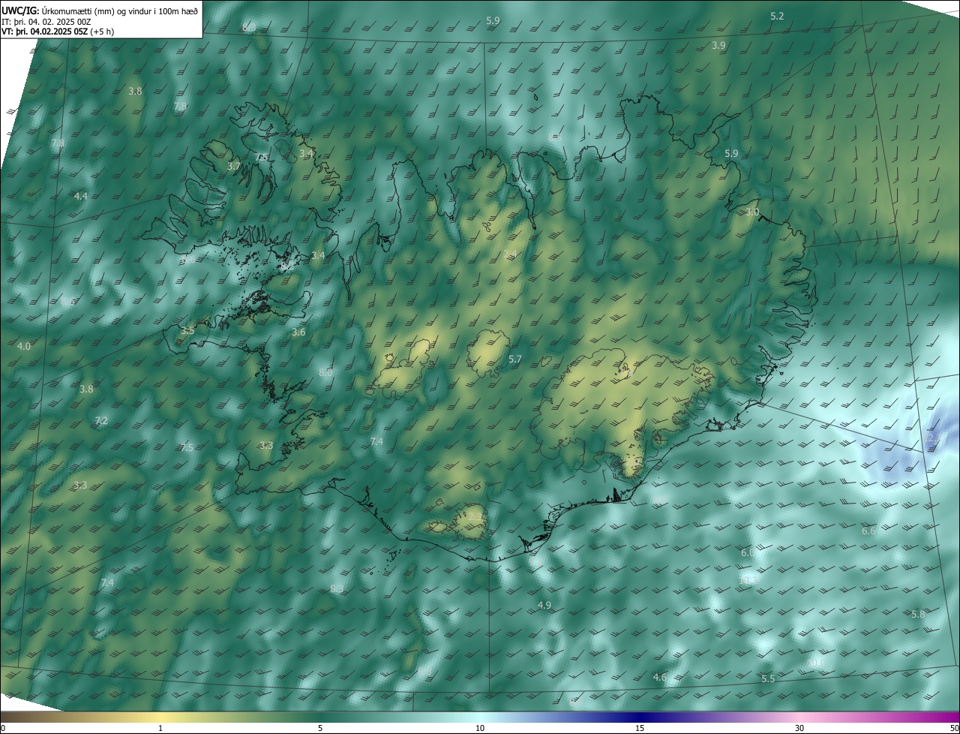Click the 4.4 value label on the map
Image resolution: width=960 pixels, height=734 pixels.
81,196
